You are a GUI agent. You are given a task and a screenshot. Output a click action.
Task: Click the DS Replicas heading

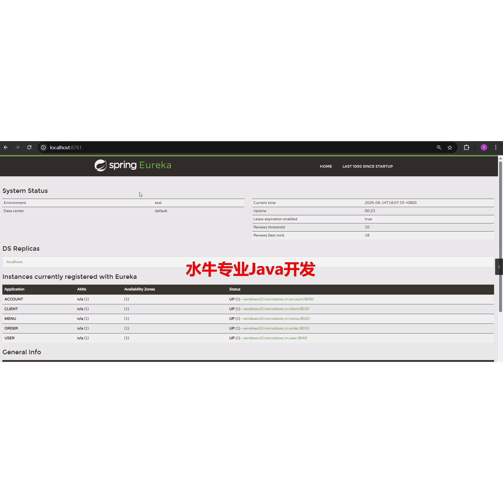(21, 249)
